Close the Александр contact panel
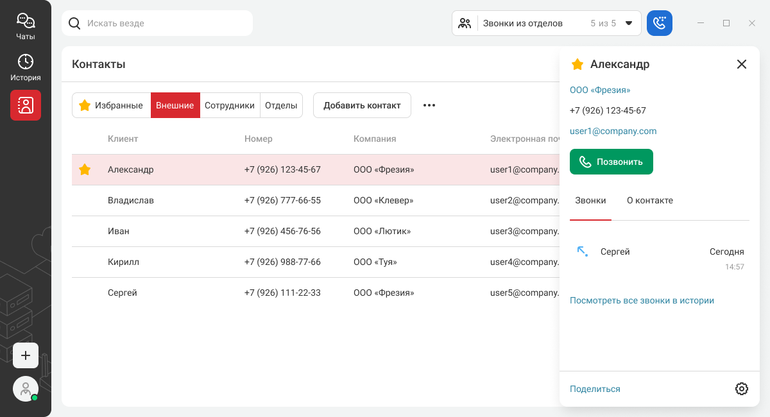 pyautogui.click(x=742, y=64)
